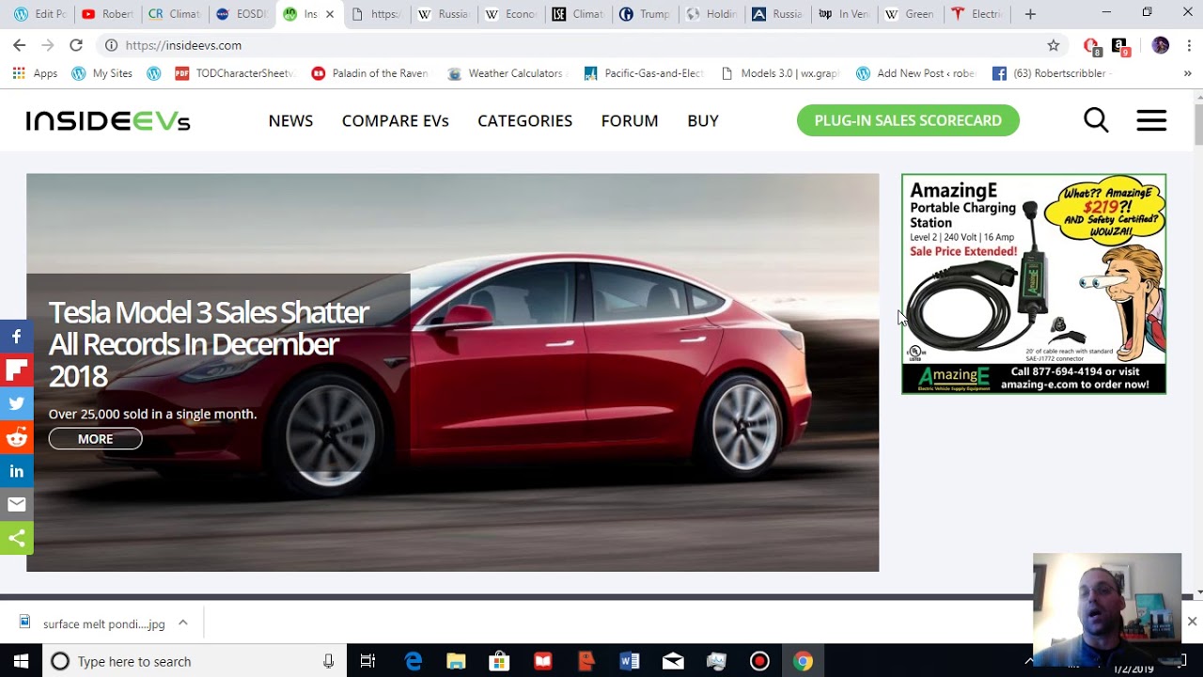
Task: Switch to the Trump browser tab
Action: [646, 14]
